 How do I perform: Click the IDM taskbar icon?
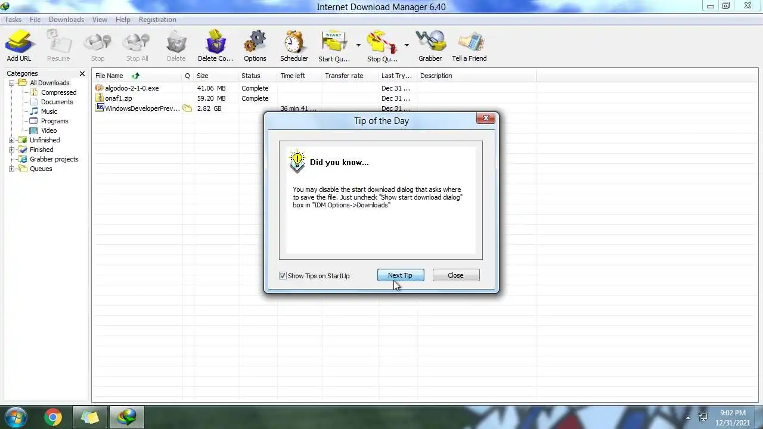coord(126,417)
